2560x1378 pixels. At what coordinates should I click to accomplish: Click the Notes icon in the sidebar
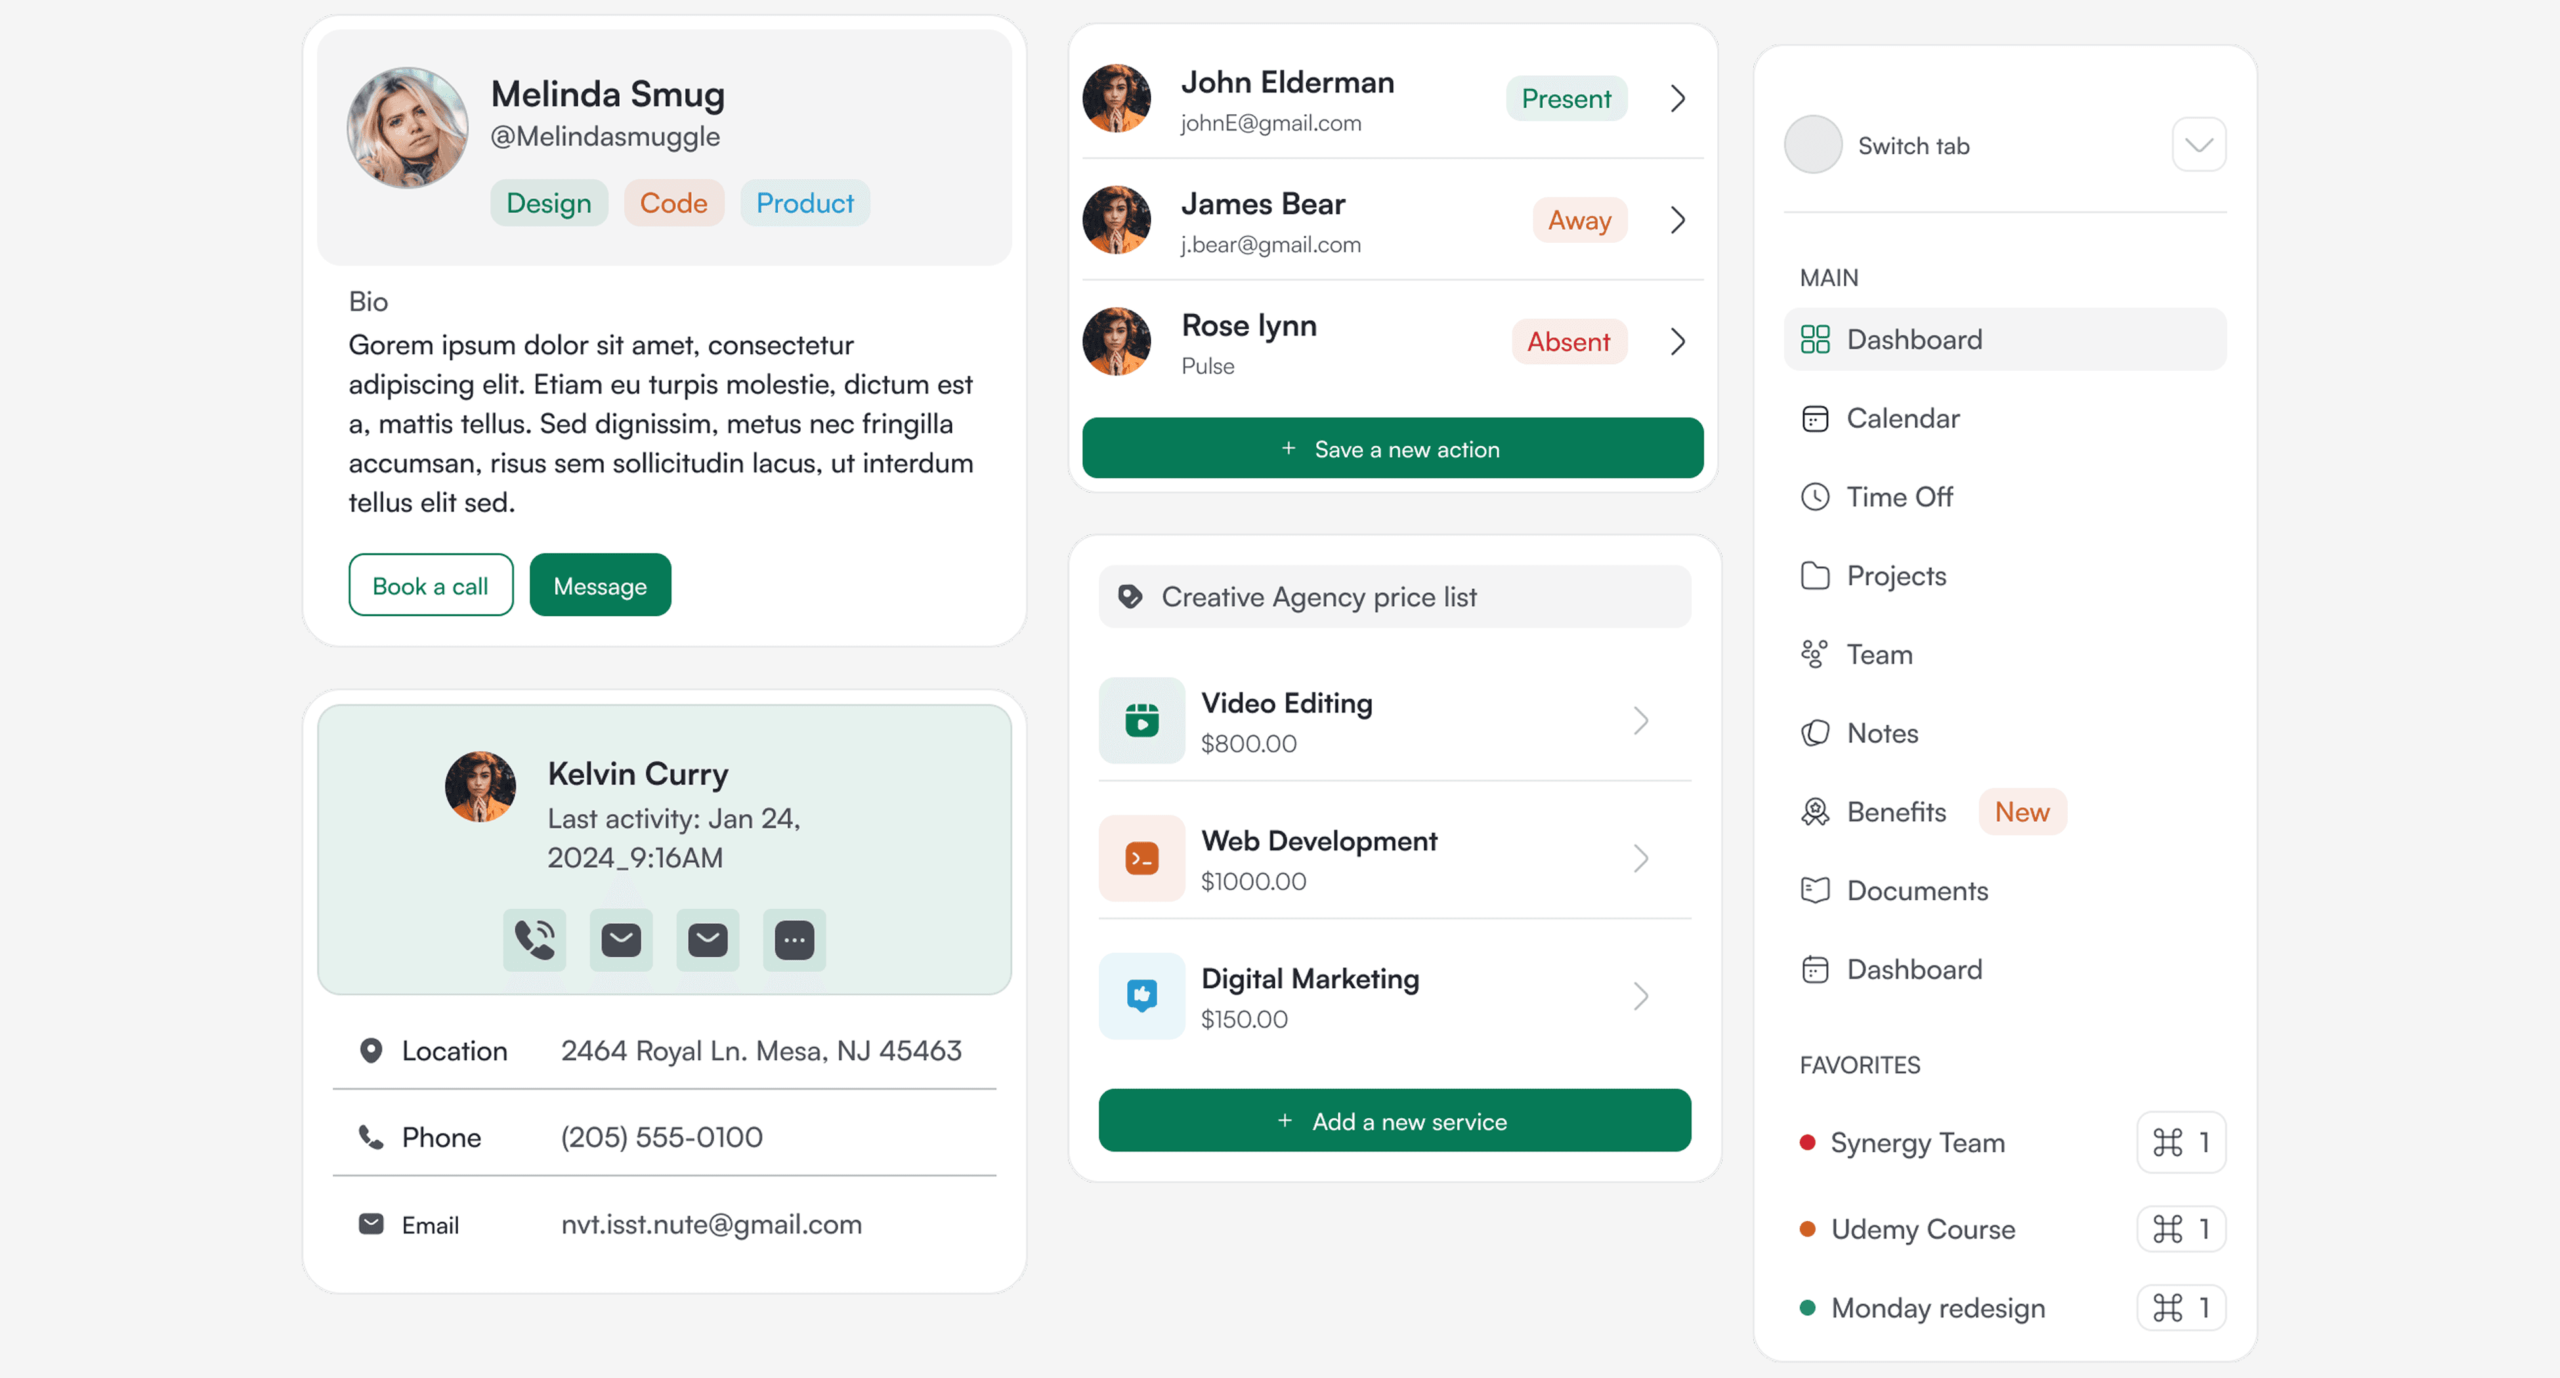[x=1814, y=733]
